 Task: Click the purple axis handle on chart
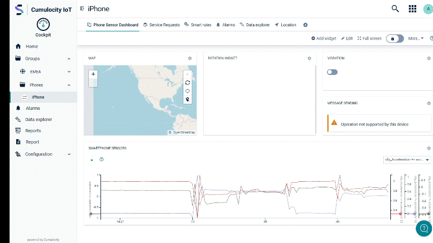tap(415, 214)
